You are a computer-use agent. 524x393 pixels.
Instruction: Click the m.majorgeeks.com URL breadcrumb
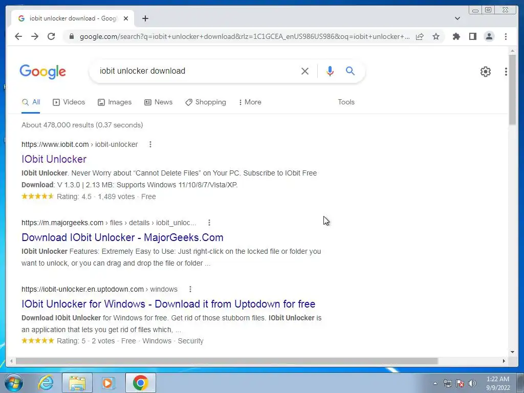click(108, 223)
